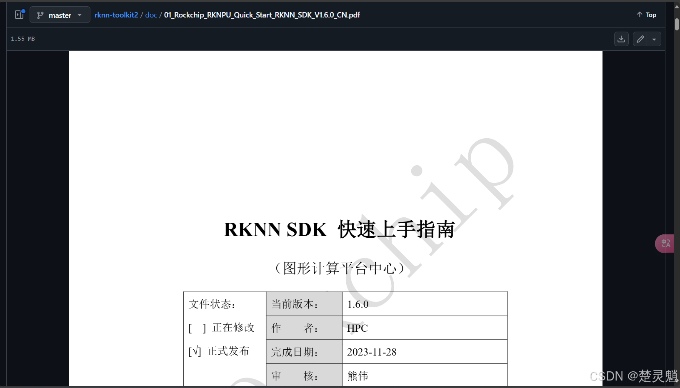
Task: Click the floating translate widget icon
Action: coord(665,244)
